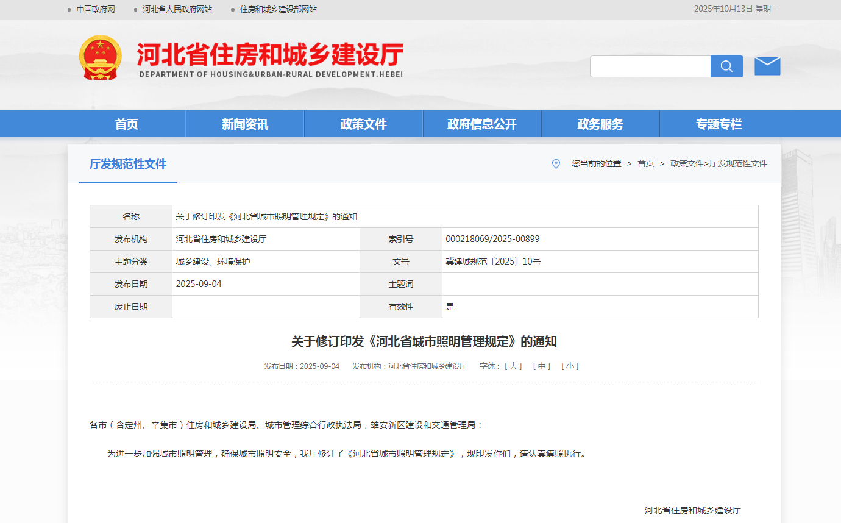Image resolution: width=841 pixels, height=523 pixels.
Task: Visit the 中国政府网 top link
Action: 96,9
